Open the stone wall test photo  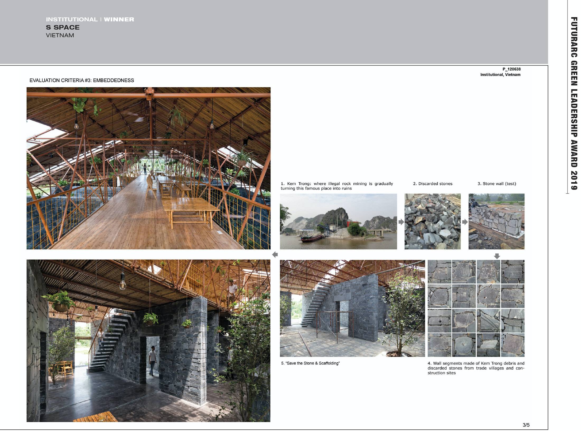coord(496,221)
